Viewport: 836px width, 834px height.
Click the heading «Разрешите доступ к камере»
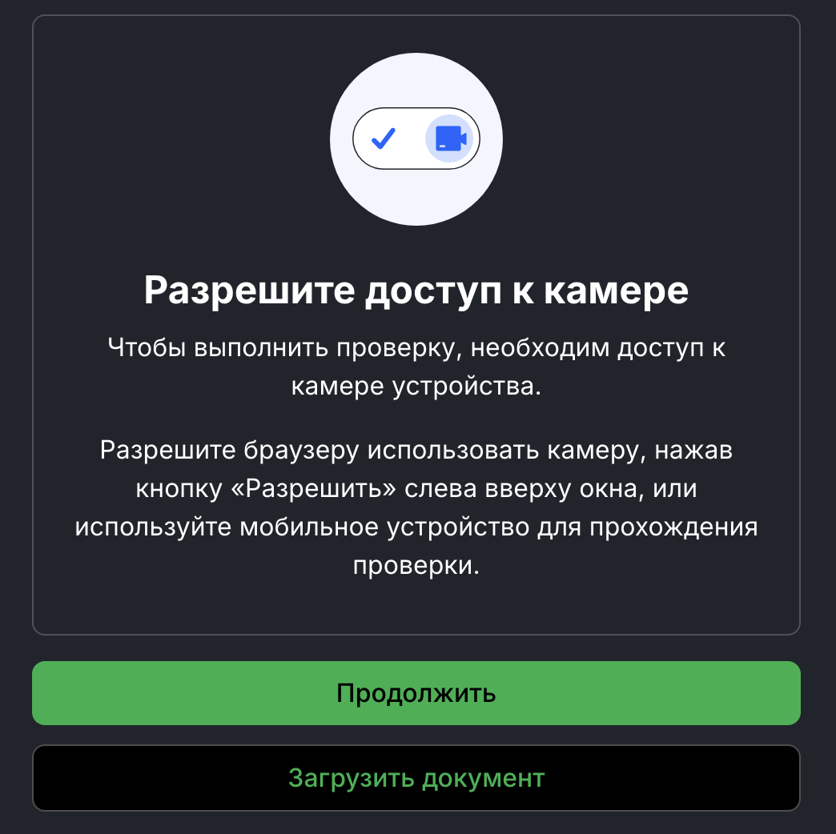point(416,291)
